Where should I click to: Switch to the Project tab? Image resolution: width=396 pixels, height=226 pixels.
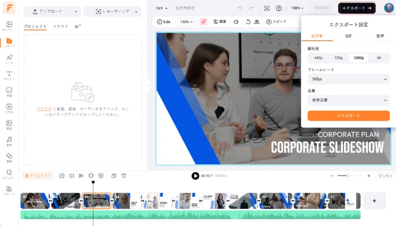click(x=35, y=27)
